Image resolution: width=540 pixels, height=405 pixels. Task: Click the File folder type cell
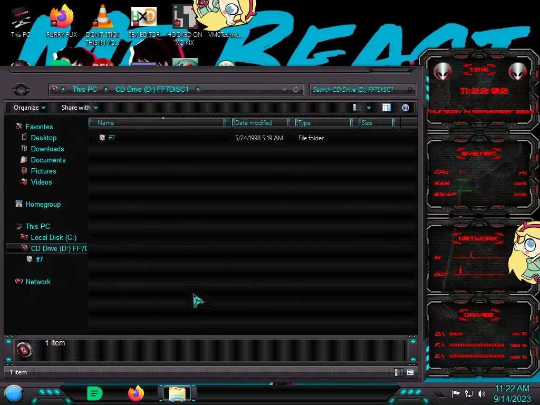tap(311, 138)
